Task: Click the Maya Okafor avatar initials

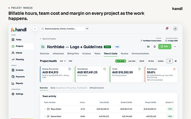Action: coord(48,109)
